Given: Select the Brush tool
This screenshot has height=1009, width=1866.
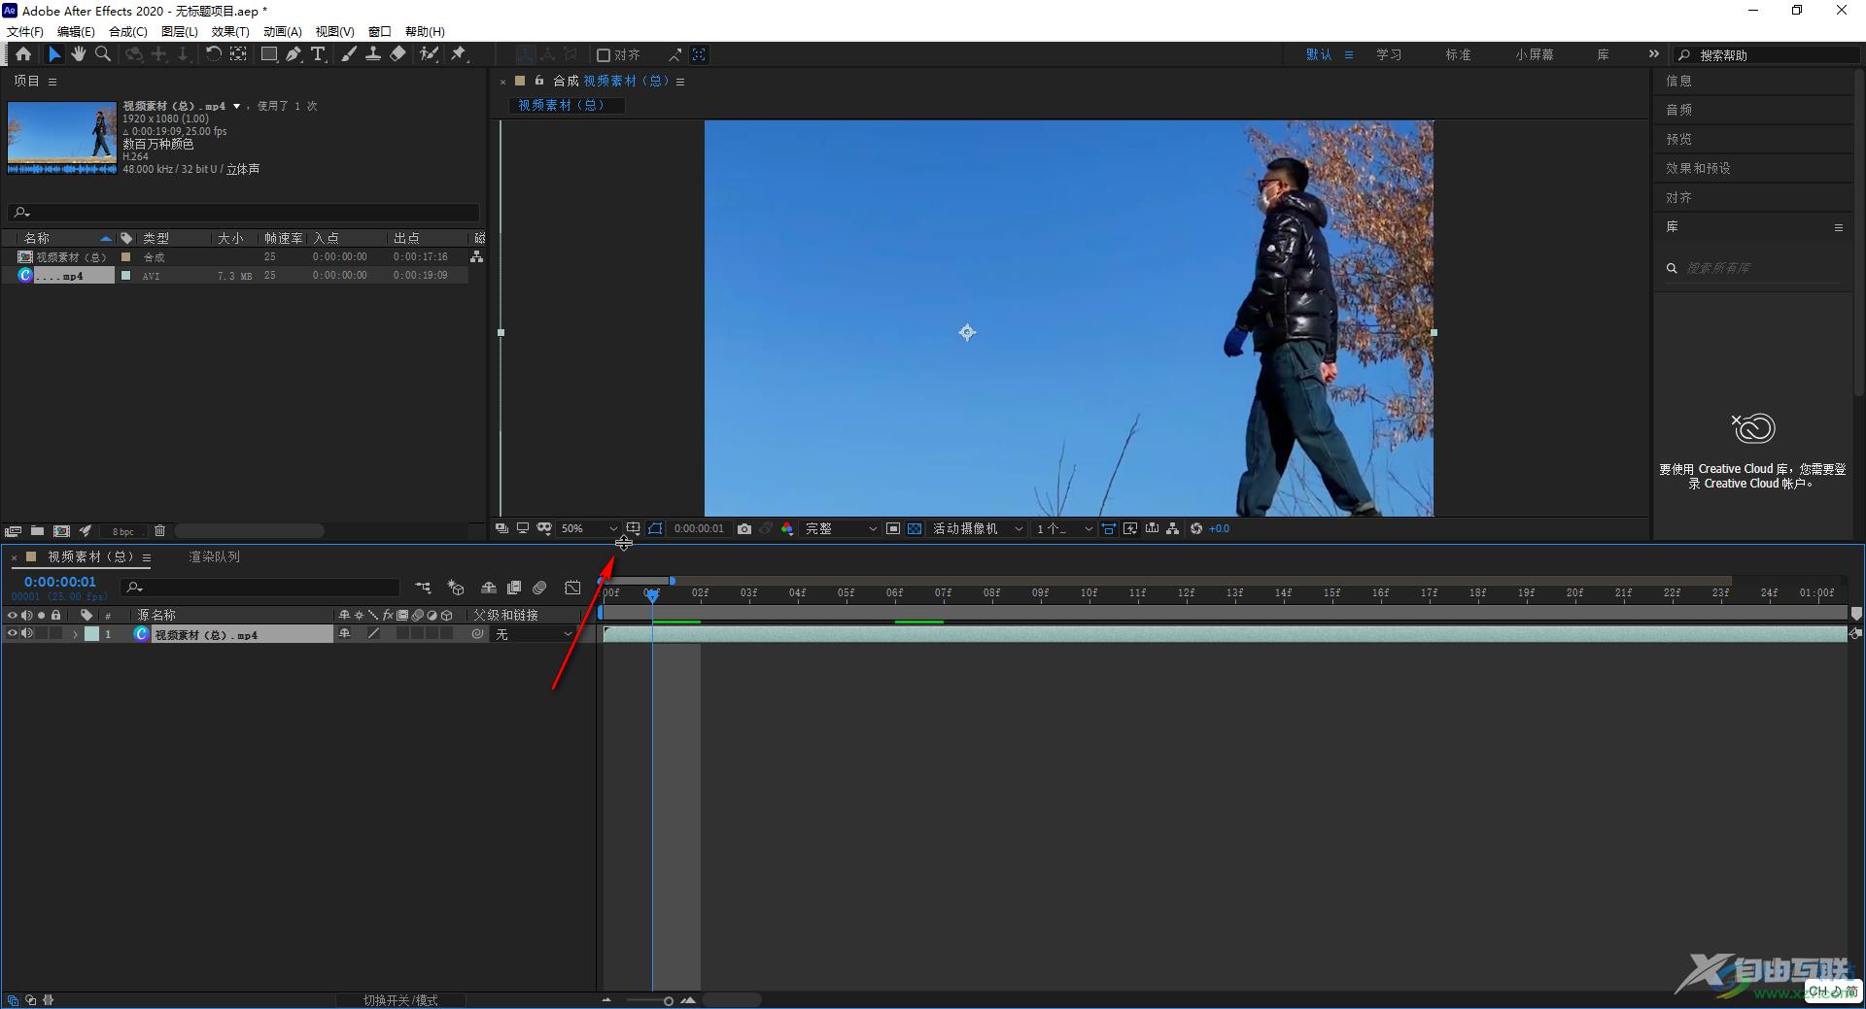Looking at the screenshot, I should [349, 54].
